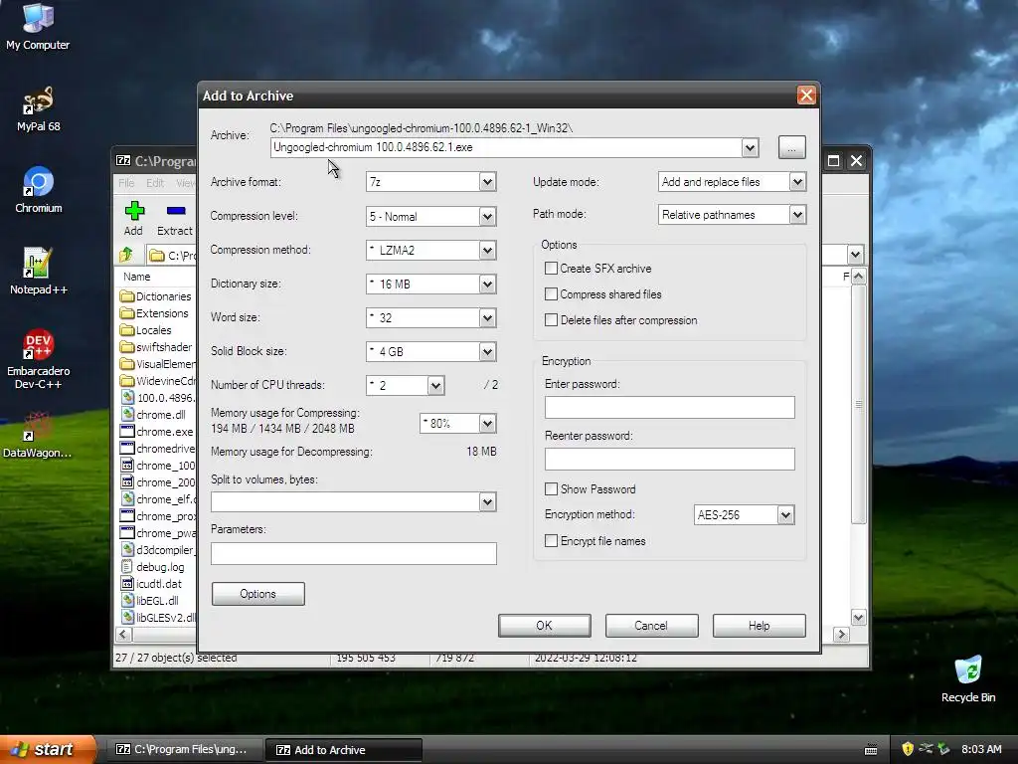Open the Archive format dropdown
Viewport: 1018px width, 764px height.
click(487, 182)
